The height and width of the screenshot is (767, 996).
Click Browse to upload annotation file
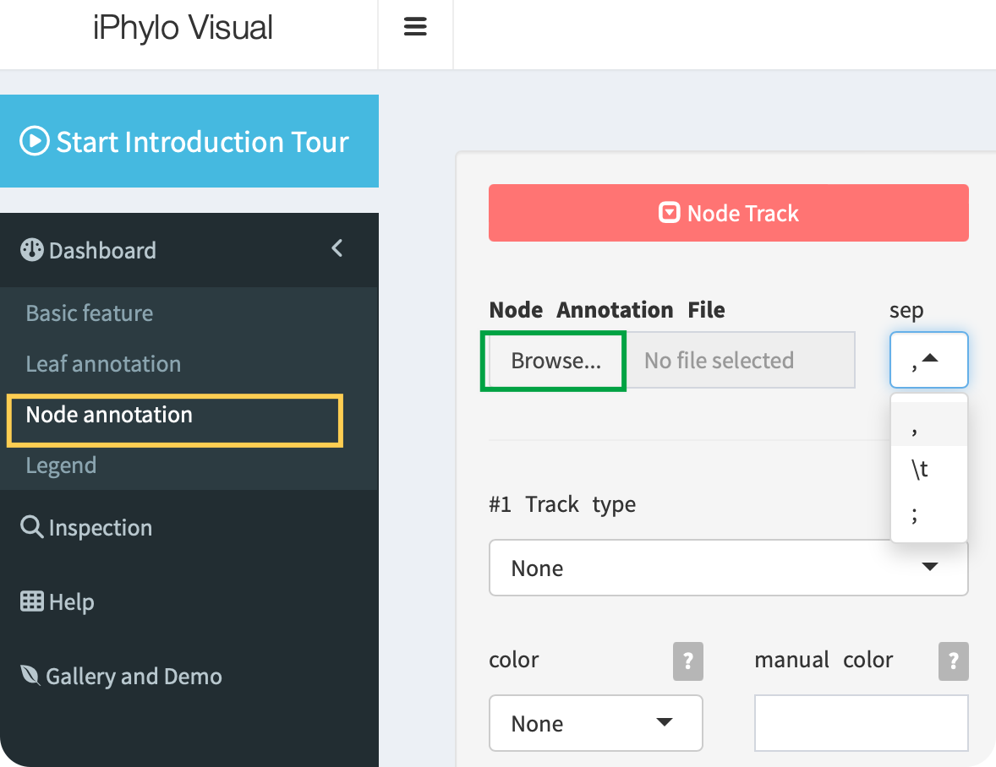555,361
